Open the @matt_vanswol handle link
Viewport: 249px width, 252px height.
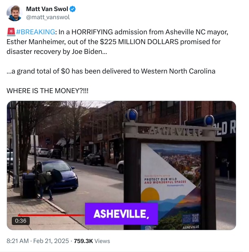tap(48, 17)
